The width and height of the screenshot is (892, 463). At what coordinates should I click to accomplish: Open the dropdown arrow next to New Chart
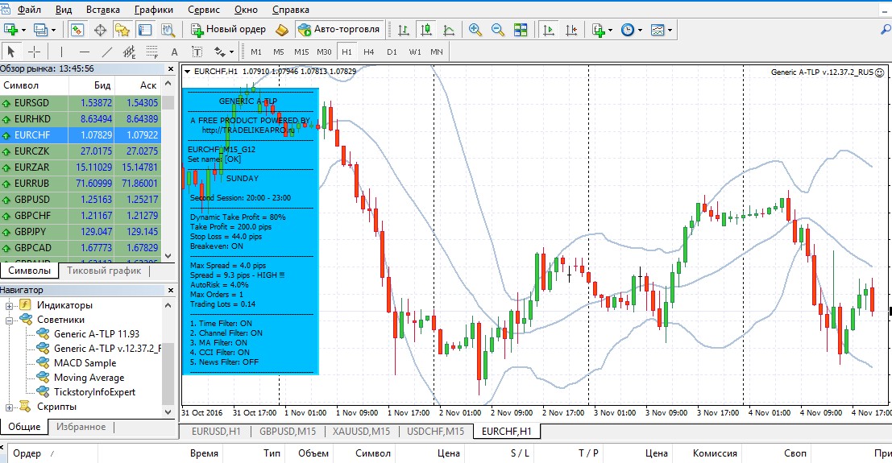[23, 30]
